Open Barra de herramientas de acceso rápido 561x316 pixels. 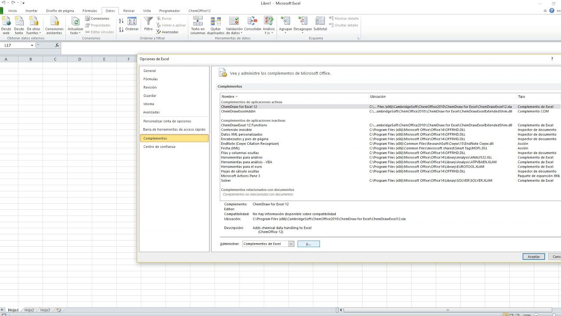[174, 129]
